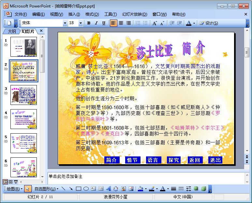Open the font color dropdown on the formatting toolbar
Screen dimensions: 252x203
(x=194, y=23)
